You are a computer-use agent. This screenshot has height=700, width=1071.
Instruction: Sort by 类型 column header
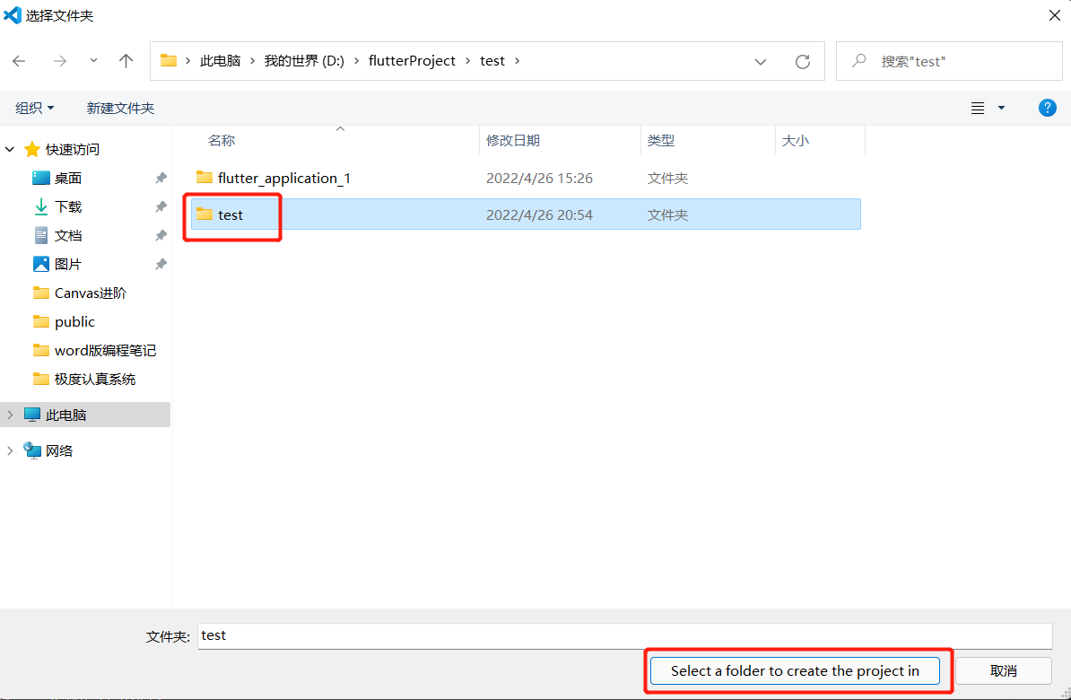pyautogui.click(x=660, y=140)
